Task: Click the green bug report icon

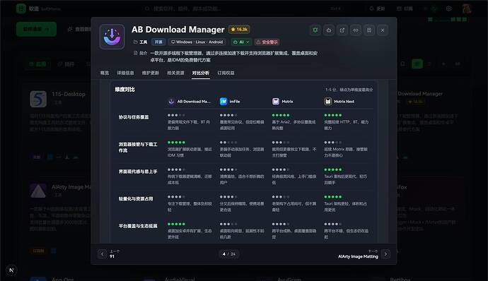Action: click(315, 30)
